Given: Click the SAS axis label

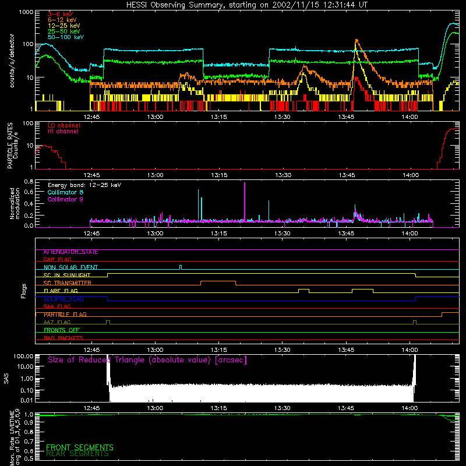Looking at the screenshot, I should (6, 379).
